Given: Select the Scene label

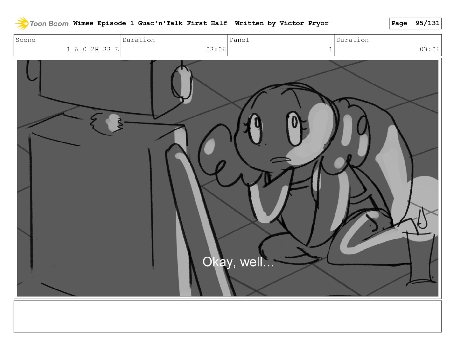Looking at the screenshot, I should coord(26,40).
